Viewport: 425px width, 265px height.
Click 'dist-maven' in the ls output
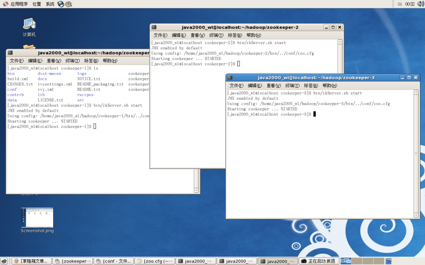[x=49, y=74]
